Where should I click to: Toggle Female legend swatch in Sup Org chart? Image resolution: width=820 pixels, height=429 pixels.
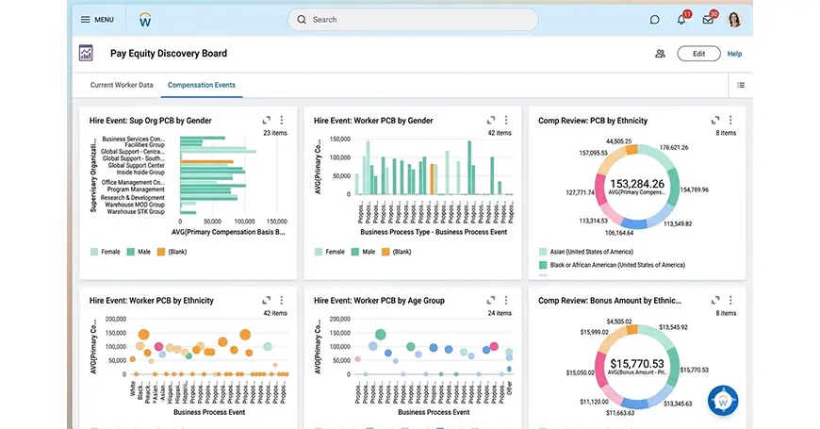click(x=94, y=252)
